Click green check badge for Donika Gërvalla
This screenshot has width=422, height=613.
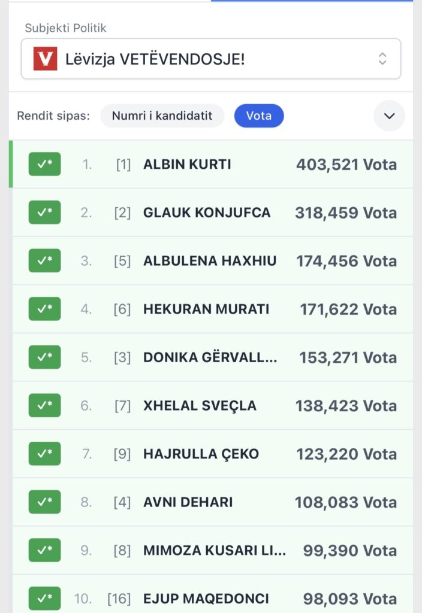(45, 357)
